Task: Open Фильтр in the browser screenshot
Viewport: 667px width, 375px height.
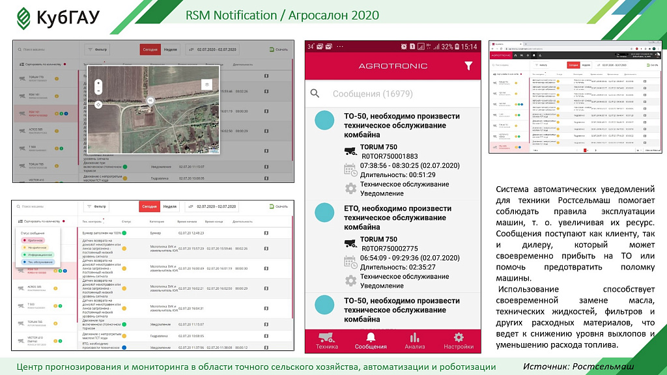Action: coord(542,65)
